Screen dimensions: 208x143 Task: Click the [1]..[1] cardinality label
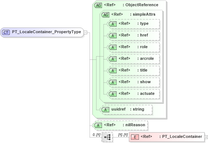[x=123, y=135]
